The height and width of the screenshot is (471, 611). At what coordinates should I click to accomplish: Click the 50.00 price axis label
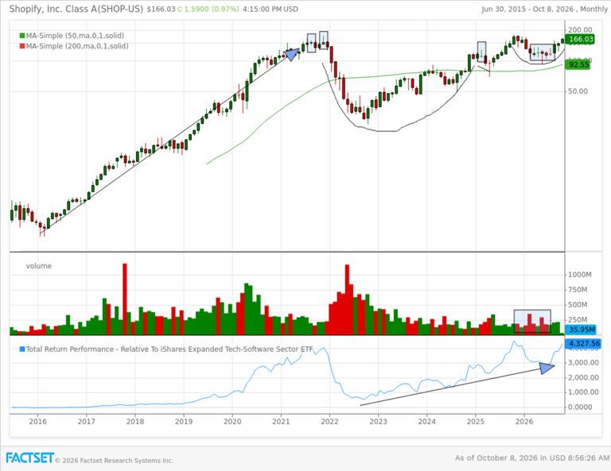pos(578,91)
